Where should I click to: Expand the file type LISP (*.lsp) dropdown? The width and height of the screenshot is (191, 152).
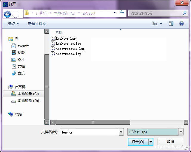[x=181, y=132]
